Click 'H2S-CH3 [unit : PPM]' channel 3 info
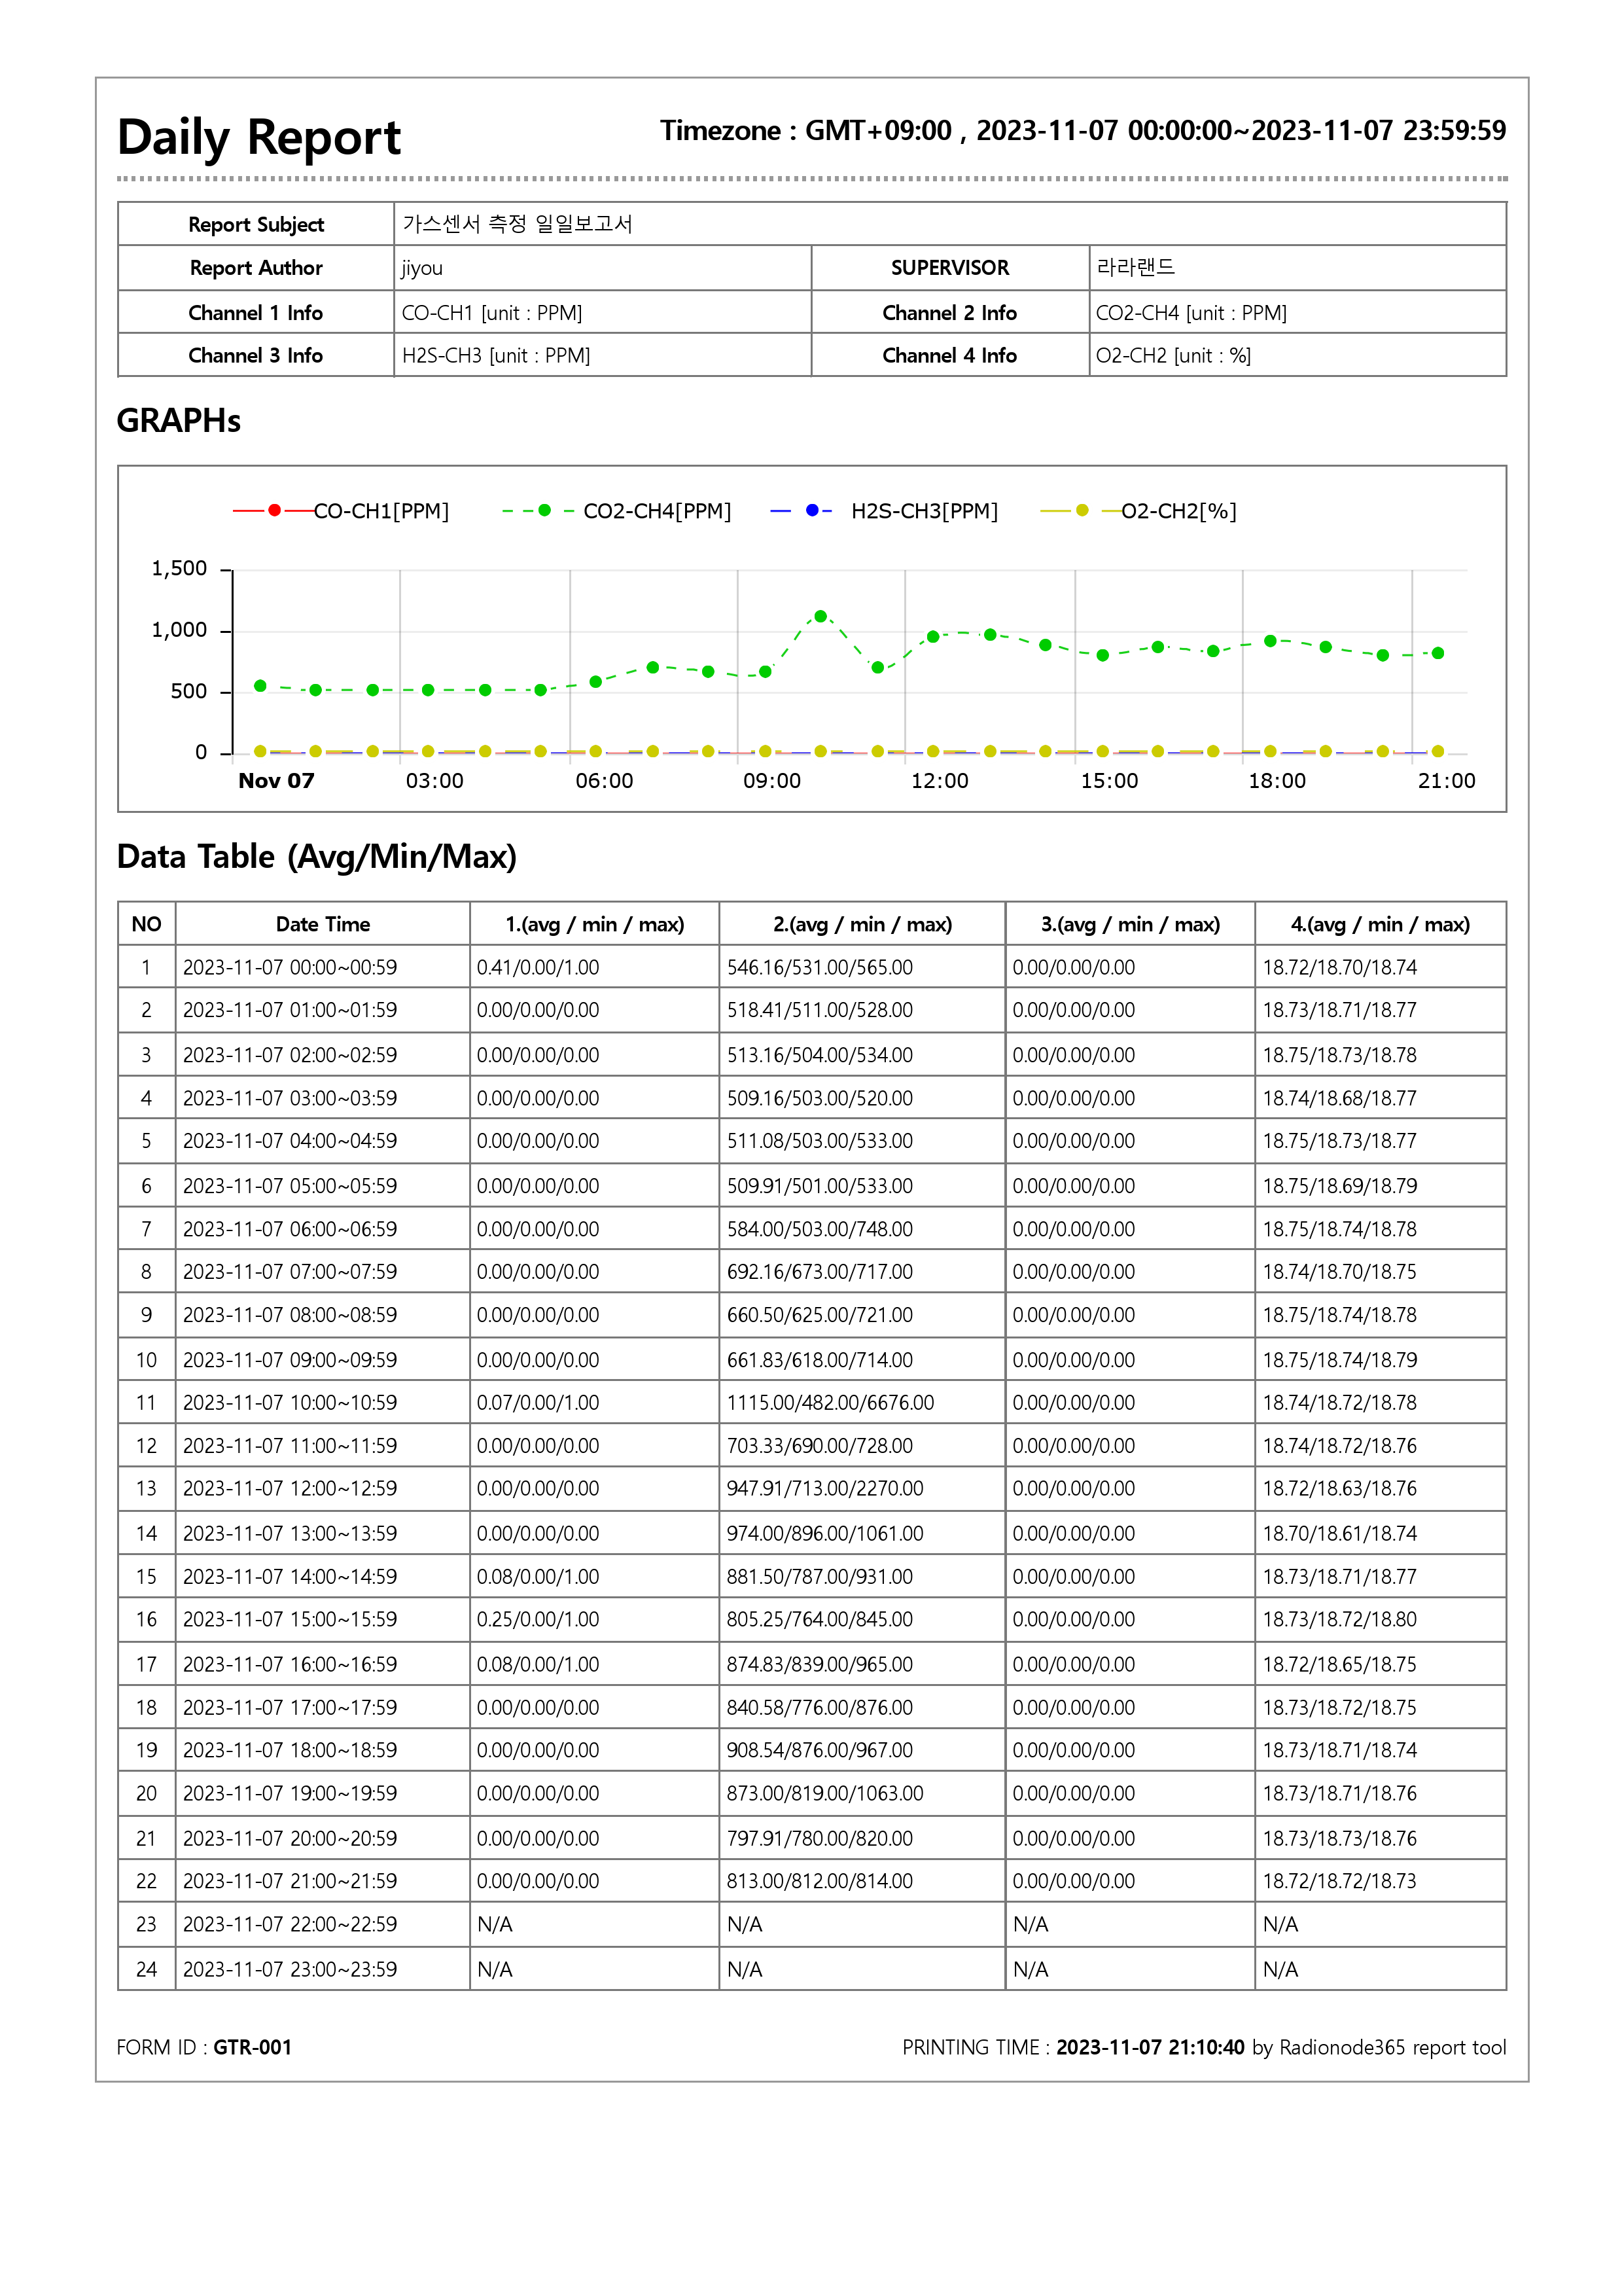The width and height of the screenshot is (1622, 2296). (496, 356)
